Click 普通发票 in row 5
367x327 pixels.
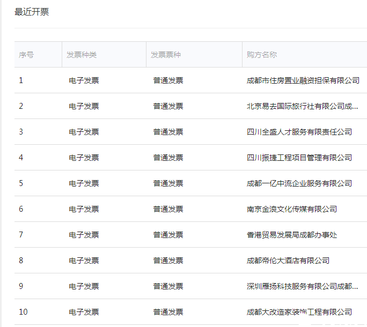[168, 183]
